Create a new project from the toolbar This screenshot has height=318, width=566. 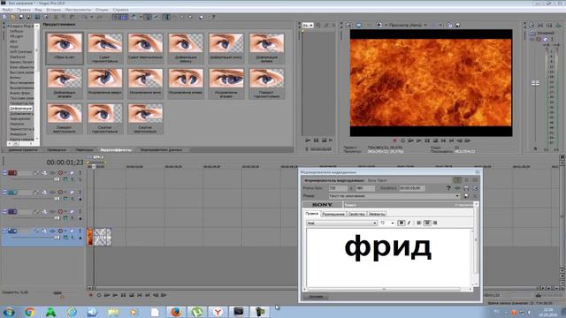[x=4, y=17]
